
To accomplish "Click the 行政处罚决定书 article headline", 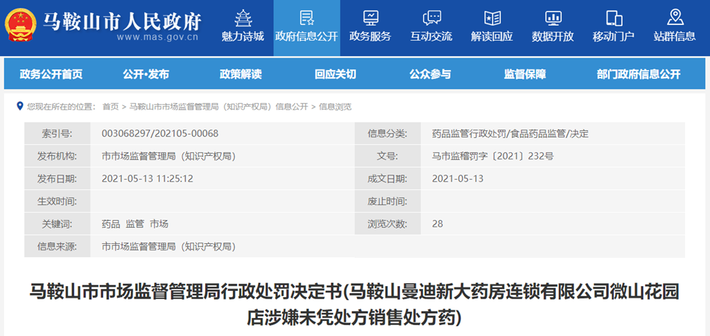I will 354,305.
